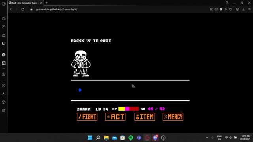The width and height of the screenshot is (253, 142).
Task: Open Settings gear in the sidebar
Action: [x=4, y=110]
